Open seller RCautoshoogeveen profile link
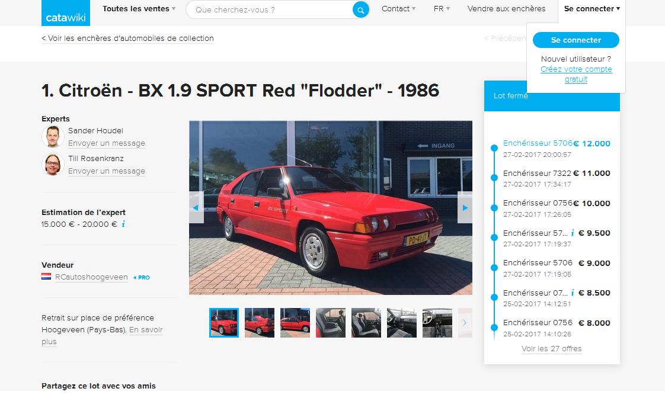Screen dimensions: 665x414 91,277
